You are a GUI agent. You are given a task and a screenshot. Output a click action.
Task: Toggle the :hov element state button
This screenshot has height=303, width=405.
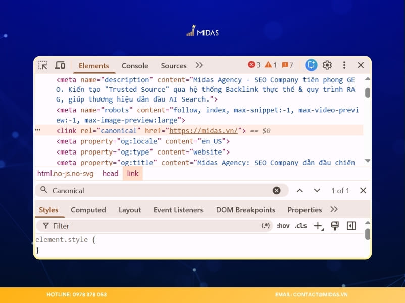283,226
